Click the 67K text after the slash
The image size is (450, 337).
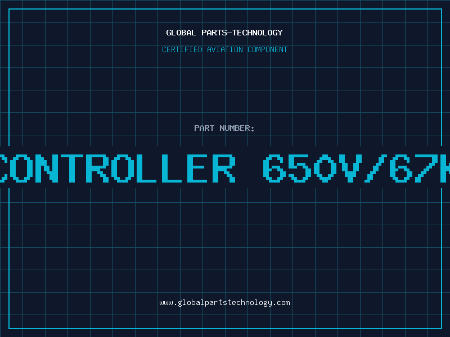point(420,168)
